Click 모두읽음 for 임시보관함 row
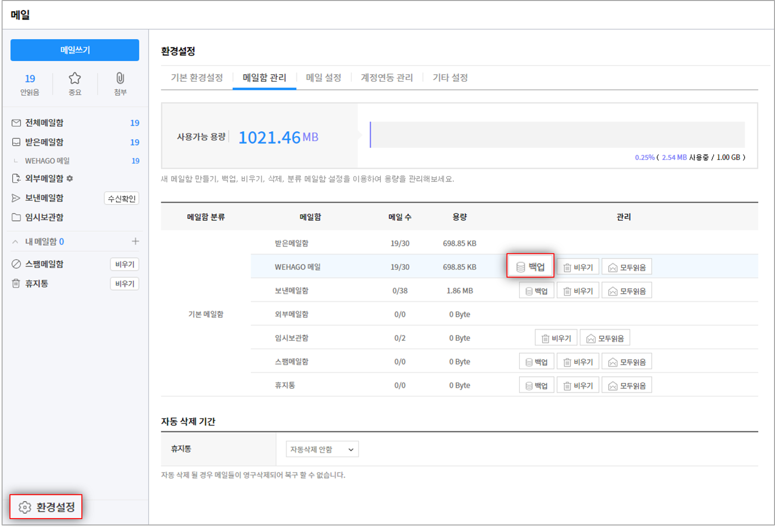775x527 pixels. (x=605, y=338)
